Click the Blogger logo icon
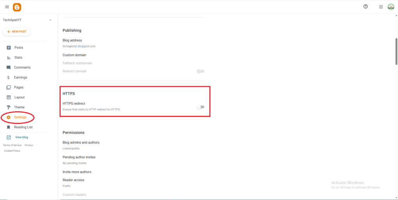398x200 pixels. (17, 7)
